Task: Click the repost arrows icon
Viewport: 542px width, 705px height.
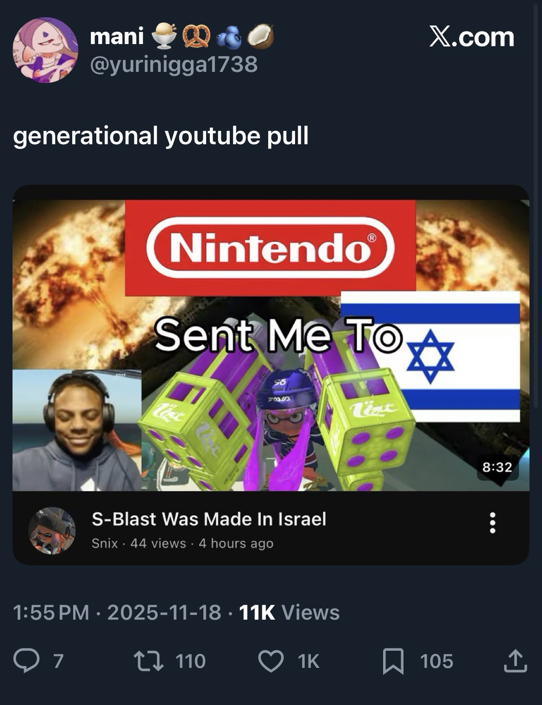Action: [148, 660]
